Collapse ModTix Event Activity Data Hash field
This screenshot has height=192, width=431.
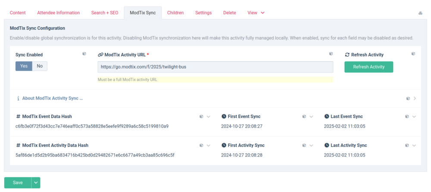tap(209, 146)
